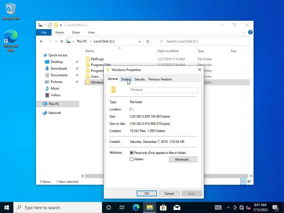The height and width of the screenshot is (213, 284).
Task: Open volume control in system tray
Action: click(x=248, y=207)
